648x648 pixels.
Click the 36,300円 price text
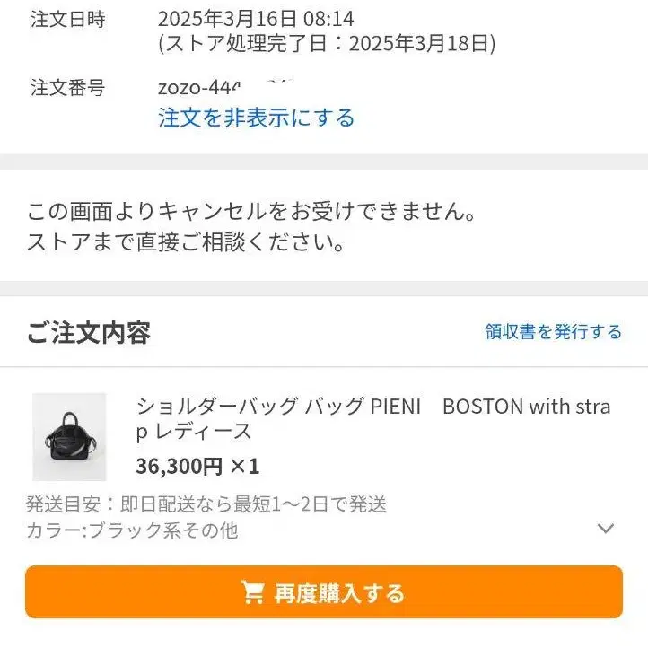(x=179, y=466)
